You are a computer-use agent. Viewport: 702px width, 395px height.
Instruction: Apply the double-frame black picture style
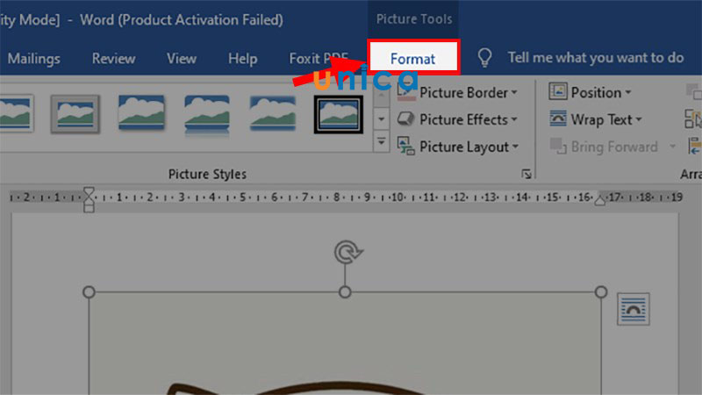[x=339, y=114]
